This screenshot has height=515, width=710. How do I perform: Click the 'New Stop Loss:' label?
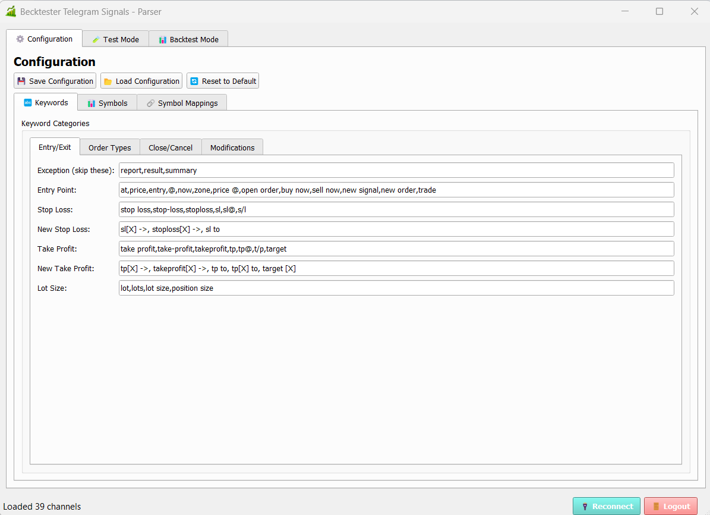click(x=64, y=230)
